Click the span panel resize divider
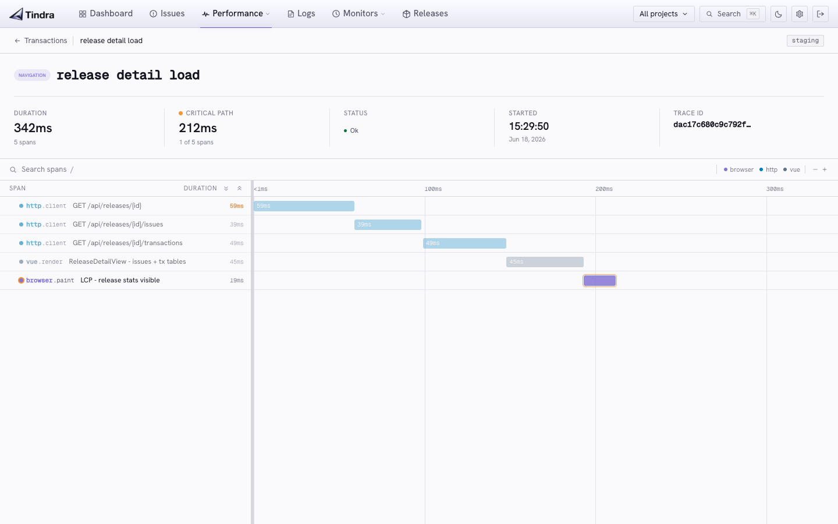Viewport: 838px width, 524px height. pyautogui.click(x=253, y=352)
